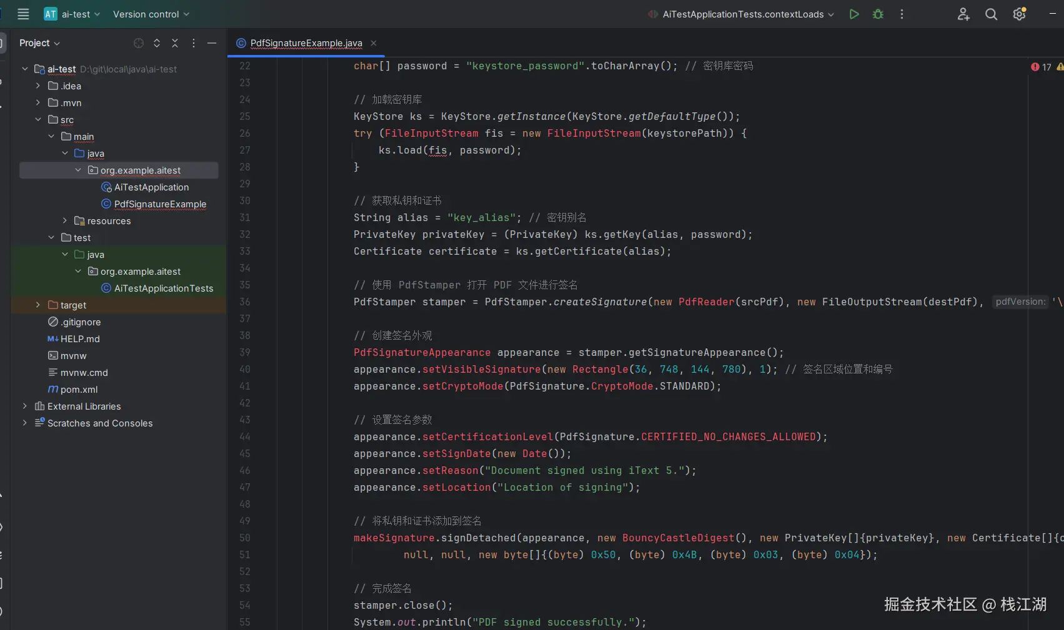Click Select Opened File crosshair icon in the Project panel

(139, 43)
